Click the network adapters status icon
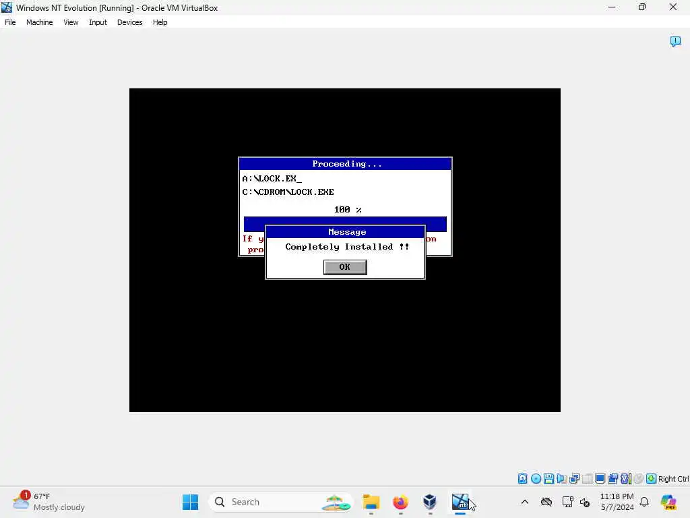The width and height of the screenshot is (690, 518). coord(574,478)
